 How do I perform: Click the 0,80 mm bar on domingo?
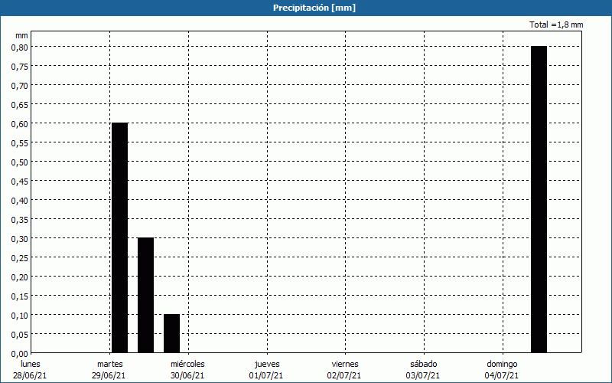tap(539, 199)
